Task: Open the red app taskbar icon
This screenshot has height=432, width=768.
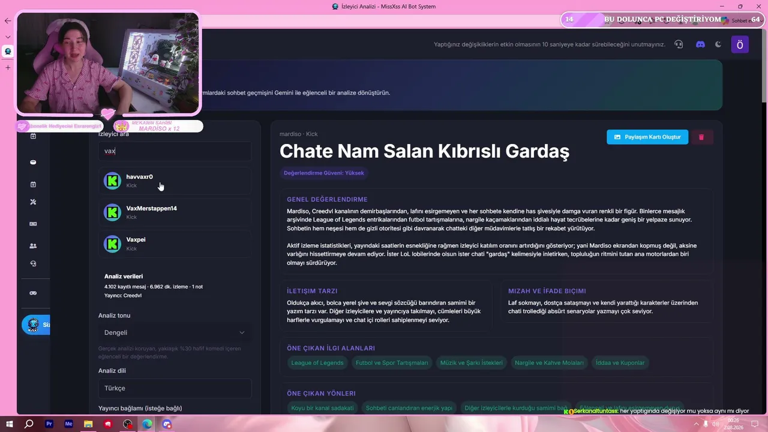Action: pyautogui.click(x=108, y=424)
